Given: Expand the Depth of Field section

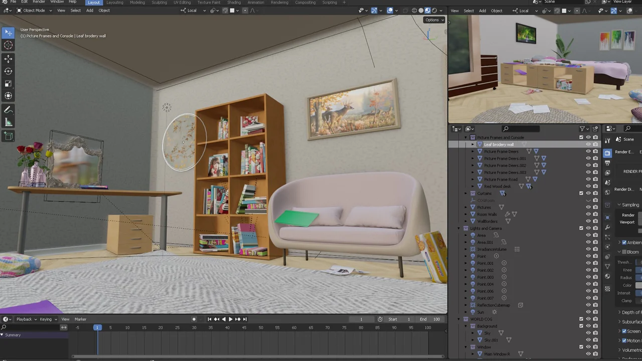Looking at the screenshot, I should point(620,312).
